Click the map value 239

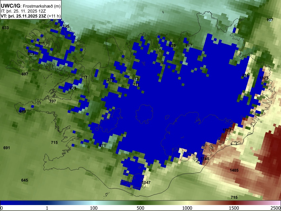(73, 88)
